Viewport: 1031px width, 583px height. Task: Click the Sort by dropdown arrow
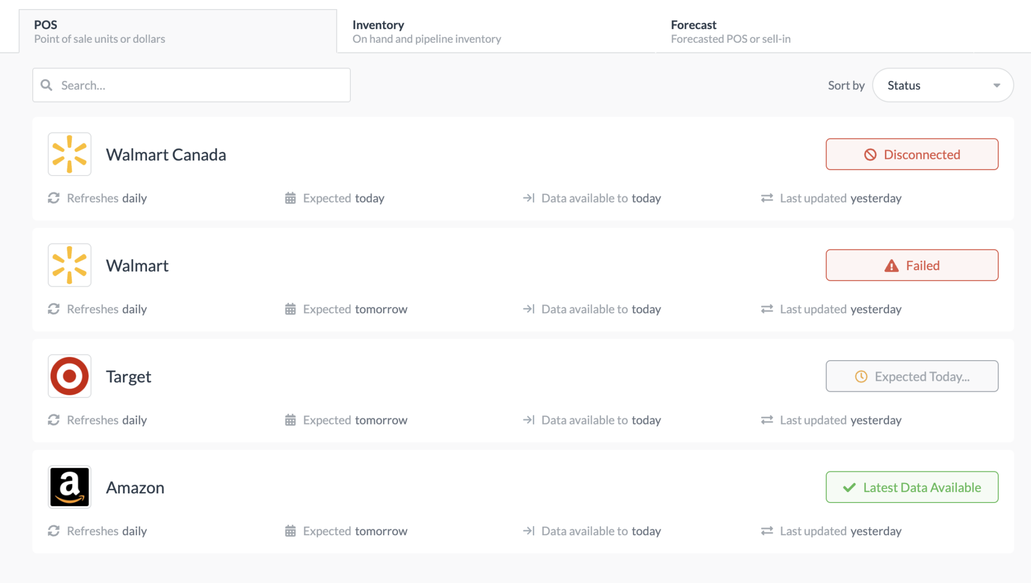(x=996, y=86)
